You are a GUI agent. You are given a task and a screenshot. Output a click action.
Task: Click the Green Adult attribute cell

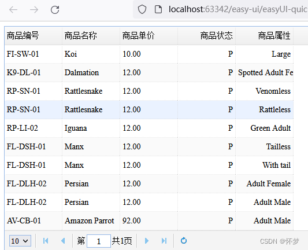tap(265, 128)
